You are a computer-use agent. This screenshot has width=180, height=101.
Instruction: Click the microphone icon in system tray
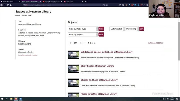(x=163, y=99)
